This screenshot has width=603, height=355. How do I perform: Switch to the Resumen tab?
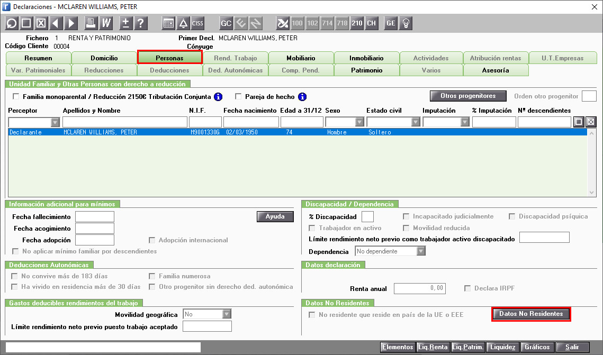click(39, 58)
